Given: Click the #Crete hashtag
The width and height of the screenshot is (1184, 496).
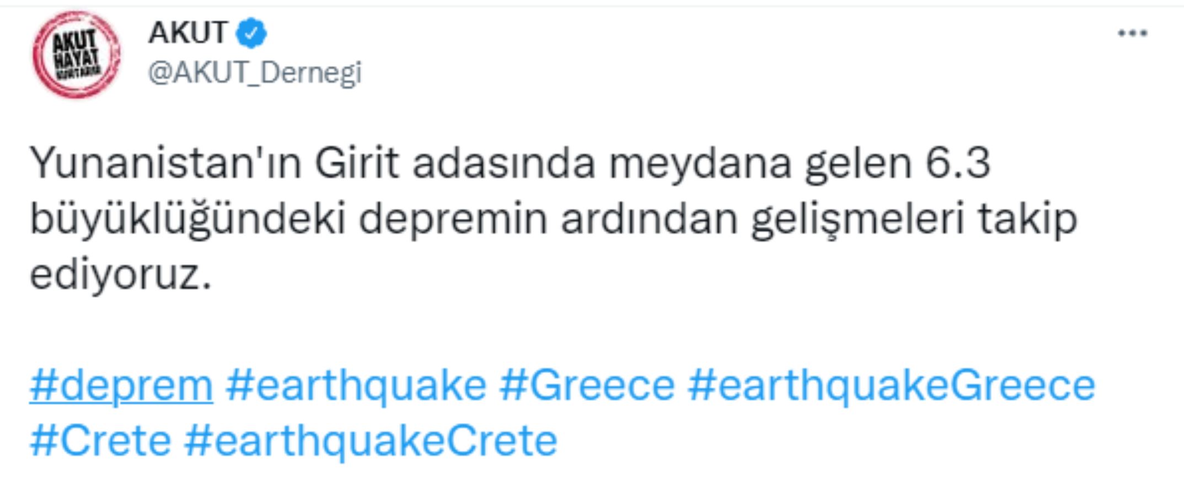Looking at the screenshot, I should coord(100,441).
